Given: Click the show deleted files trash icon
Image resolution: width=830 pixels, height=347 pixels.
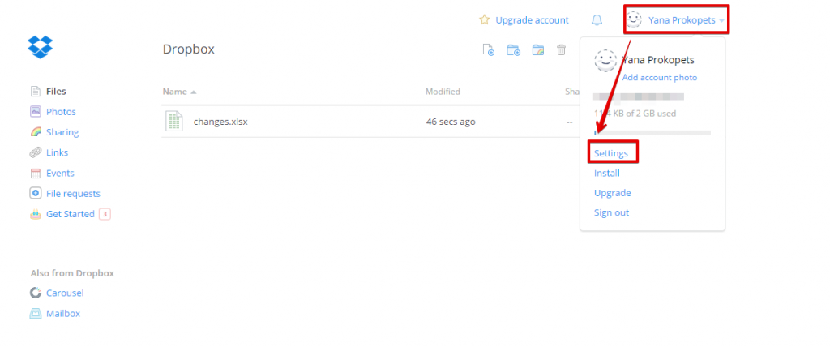Looking at the screenshot, I should click(562, 49).
